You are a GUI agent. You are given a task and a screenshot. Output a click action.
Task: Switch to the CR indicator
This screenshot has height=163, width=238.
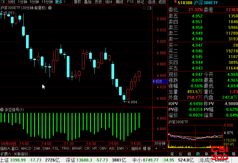pyautogui.click(x=87, y=149)
